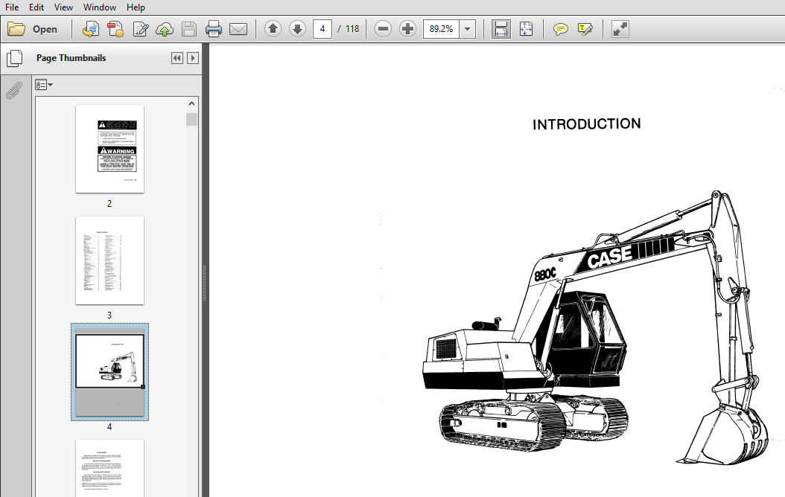Click the Open file button
Screen dimensions: 785x497
33,29
